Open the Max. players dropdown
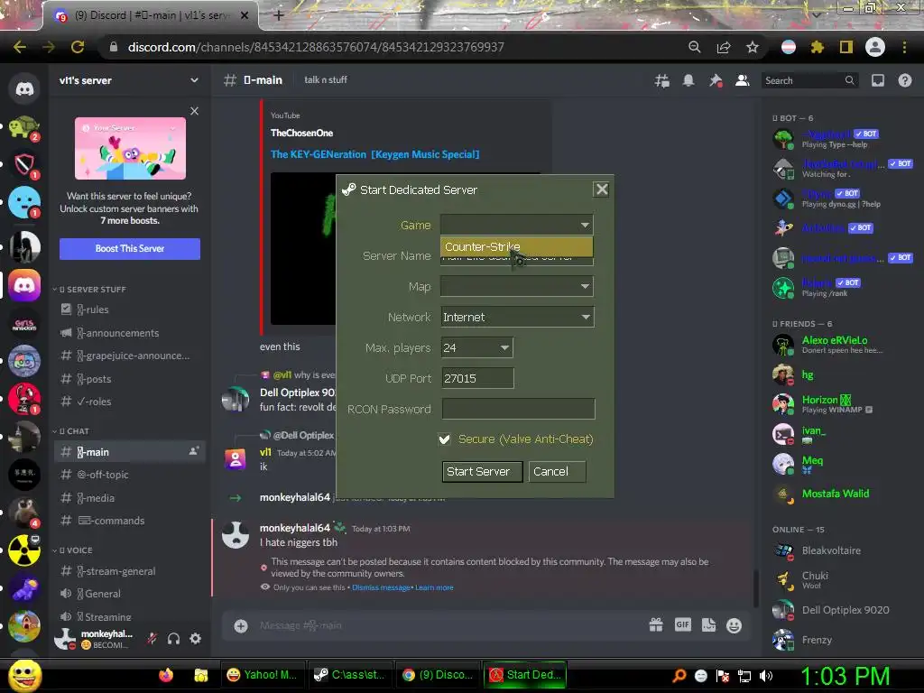 (476, 347)
